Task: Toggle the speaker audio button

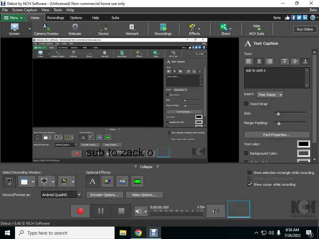Action: point(139,211)
